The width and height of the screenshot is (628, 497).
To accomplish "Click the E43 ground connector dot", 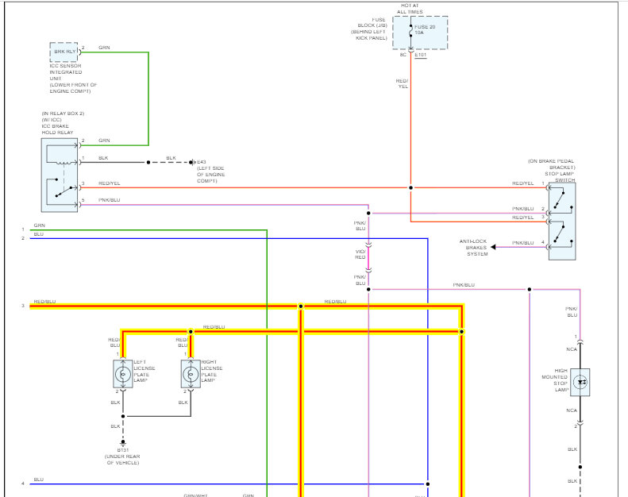I will (191, 162).
